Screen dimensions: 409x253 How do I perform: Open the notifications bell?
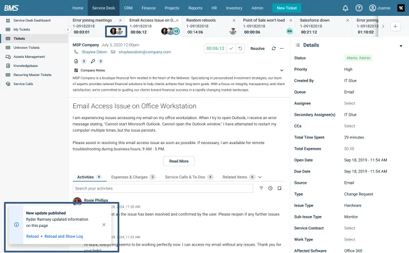tap(346, 8)
